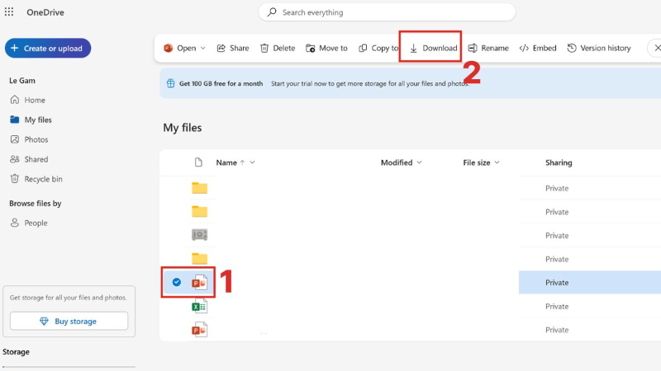Click the last PowerPoint file icon
The image size is (661, 371).
coord(199,330)
